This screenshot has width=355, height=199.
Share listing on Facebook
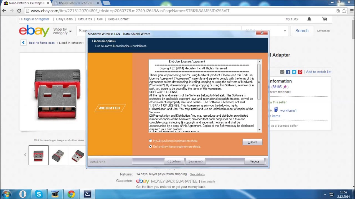tap(288, 72)
